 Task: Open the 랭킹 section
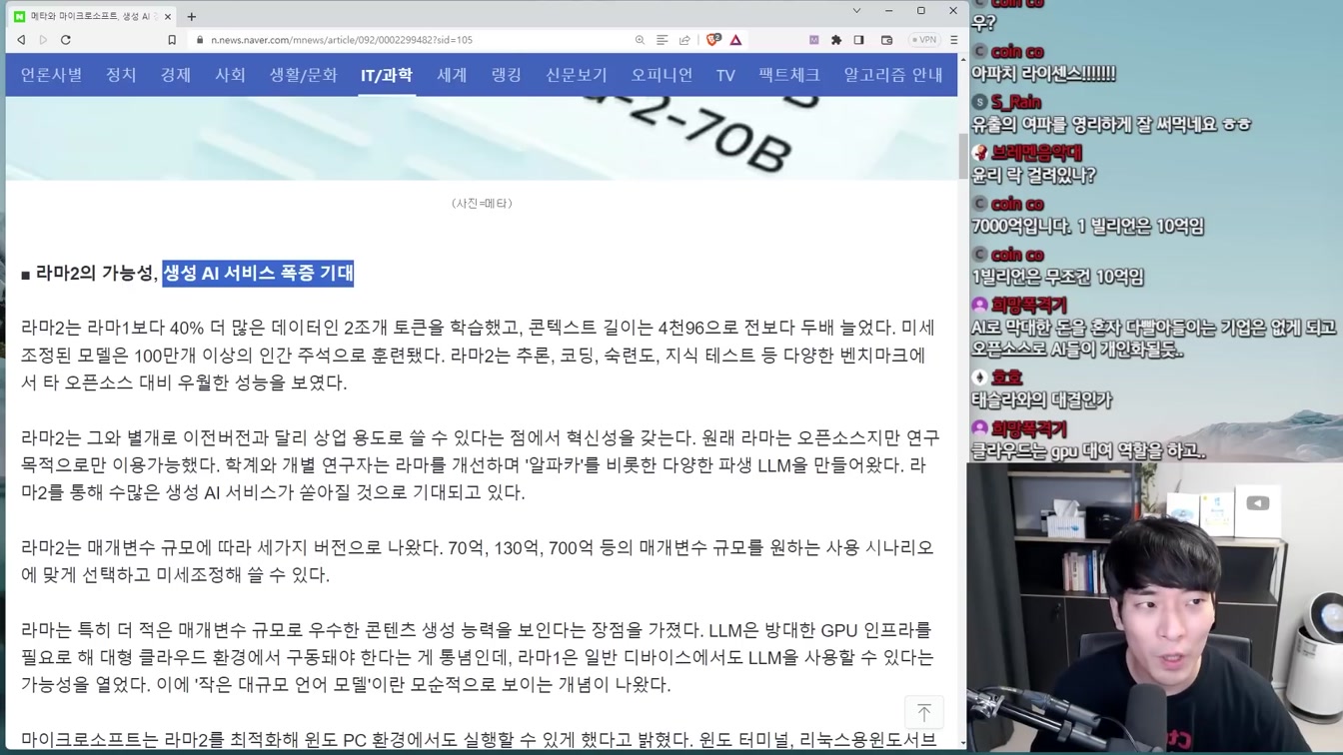coord(506,75)
